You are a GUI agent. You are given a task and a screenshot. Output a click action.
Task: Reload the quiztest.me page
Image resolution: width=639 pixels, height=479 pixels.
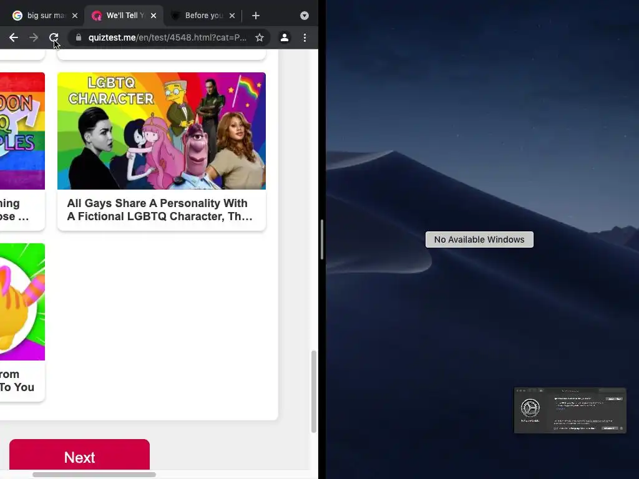(x=54, y=38)
